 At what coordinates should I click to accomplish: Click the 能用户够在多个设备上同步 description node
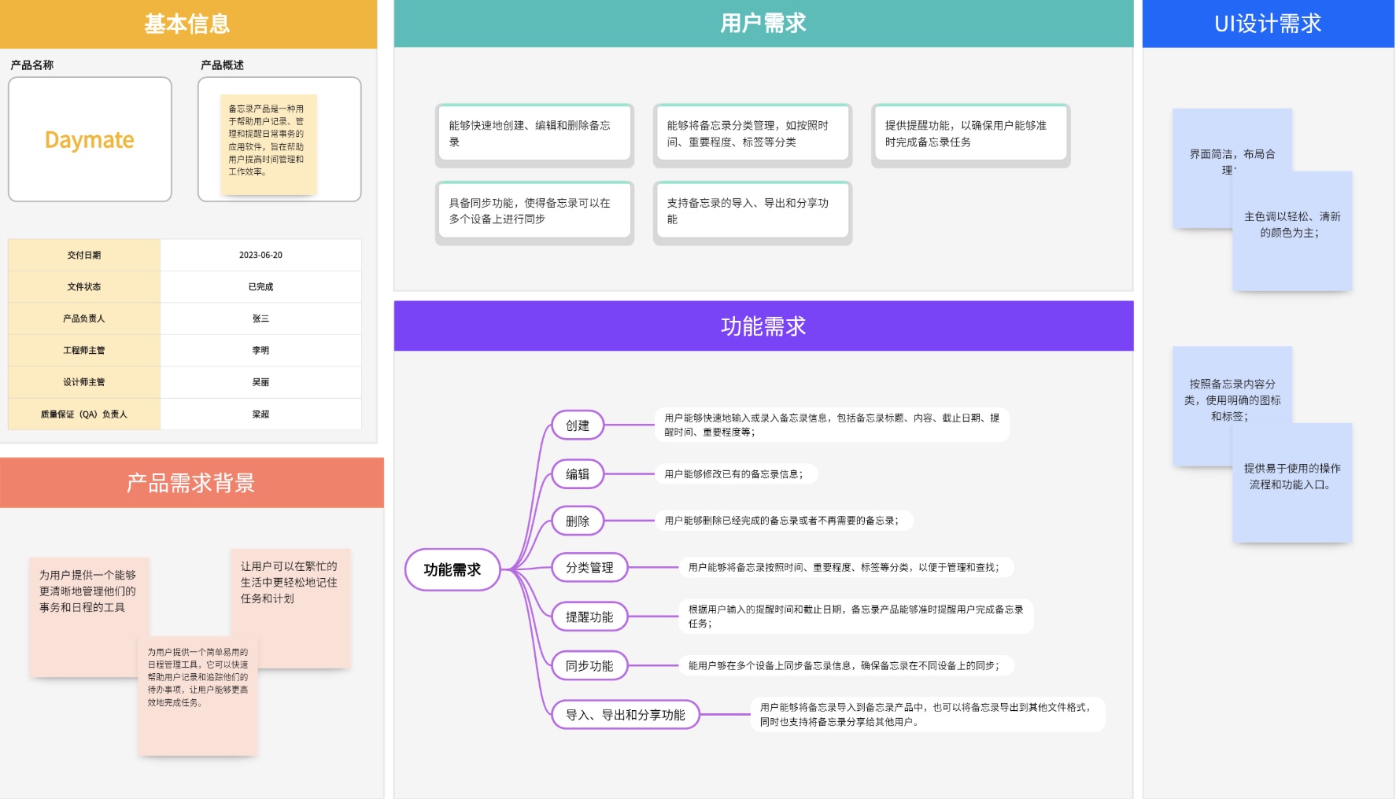846,665
